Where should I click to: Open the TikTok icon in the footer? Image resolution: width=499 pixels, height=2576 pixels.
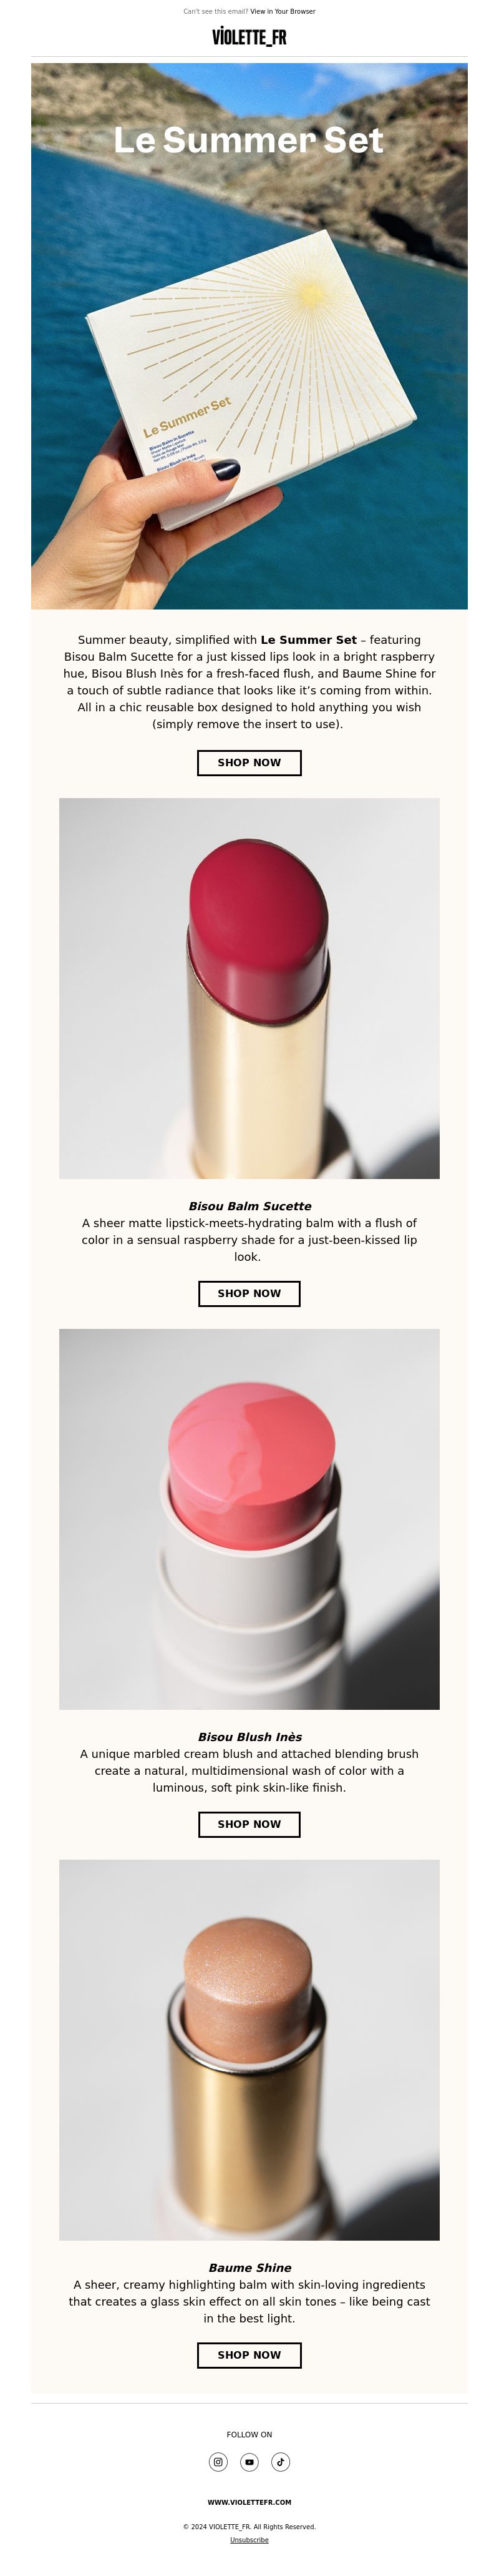point(281,2461)
